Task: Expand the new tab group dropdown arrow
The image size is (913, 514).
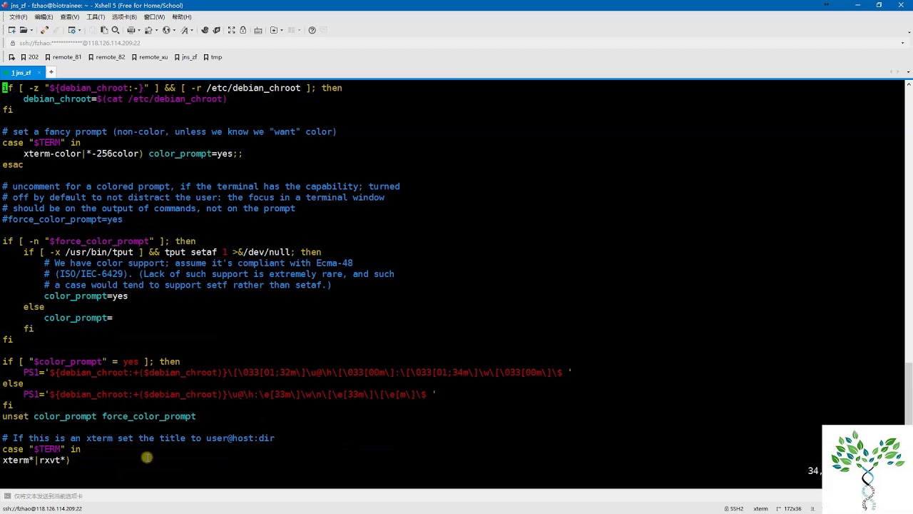Action: pyautogui.click(x=281, y=30)
